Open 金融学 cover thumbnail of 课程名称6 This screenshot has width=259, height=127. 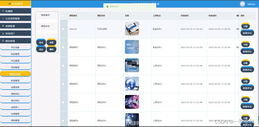(x=132, y=120)
